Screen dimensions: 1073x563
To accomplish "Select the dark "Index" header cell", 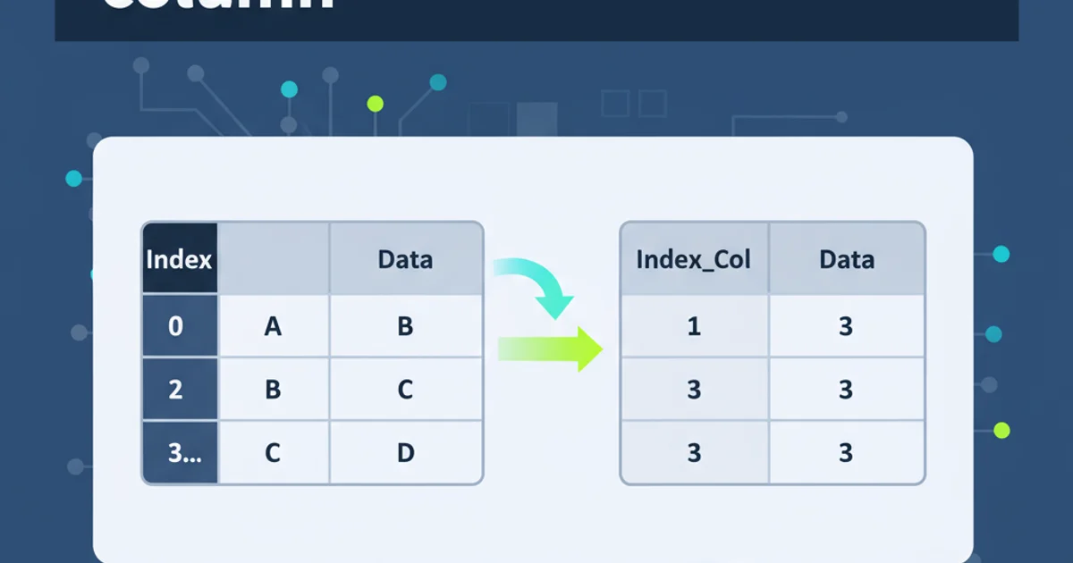I will (x=179, y=259).
